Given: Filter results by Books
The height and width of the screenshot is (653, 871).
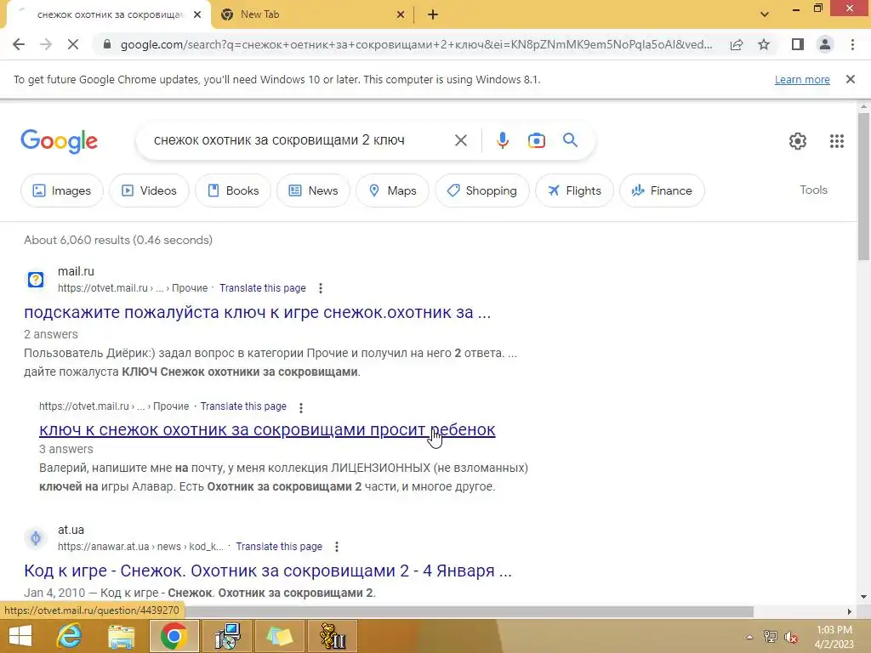Looking at the screenshot, I should (x=233, y=190).
